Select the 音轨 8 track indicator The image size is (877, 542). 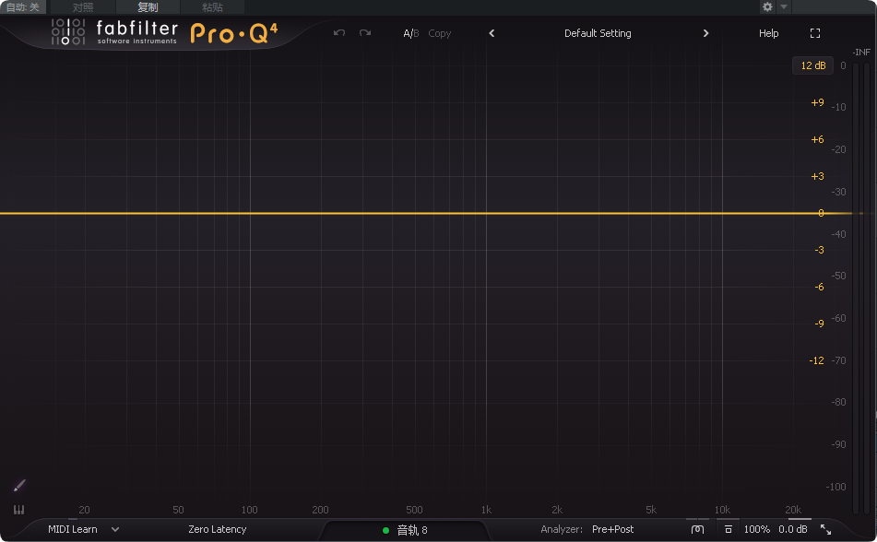pyautogui.click(x=406, y=530)
